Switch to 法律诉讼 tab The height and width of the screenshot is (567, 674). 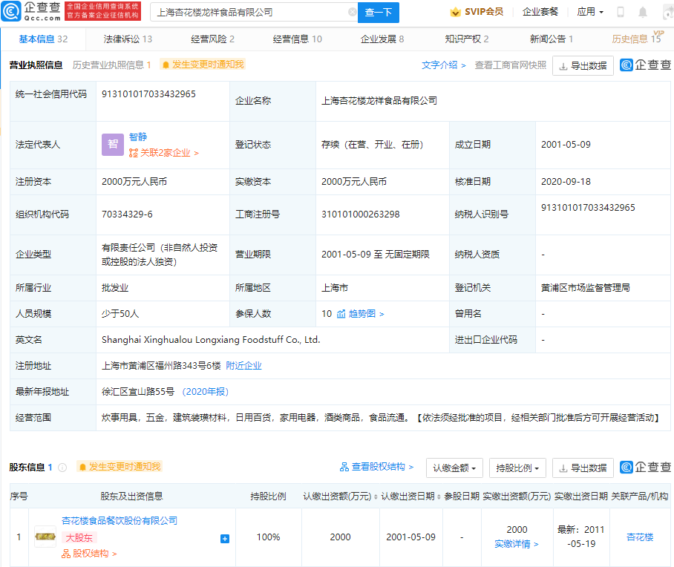(128, 39)
